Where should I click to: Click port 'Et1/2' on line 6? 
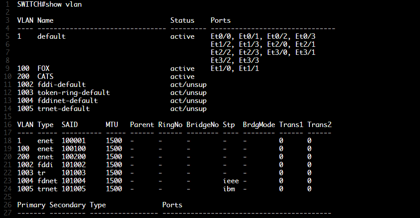tap(221, 45)
